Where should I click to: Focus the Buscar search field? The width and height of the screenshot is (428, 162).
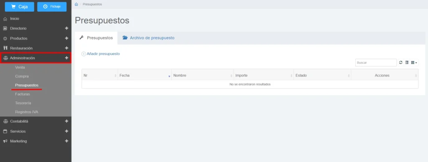pyautogui.click(x=376, y=63)
